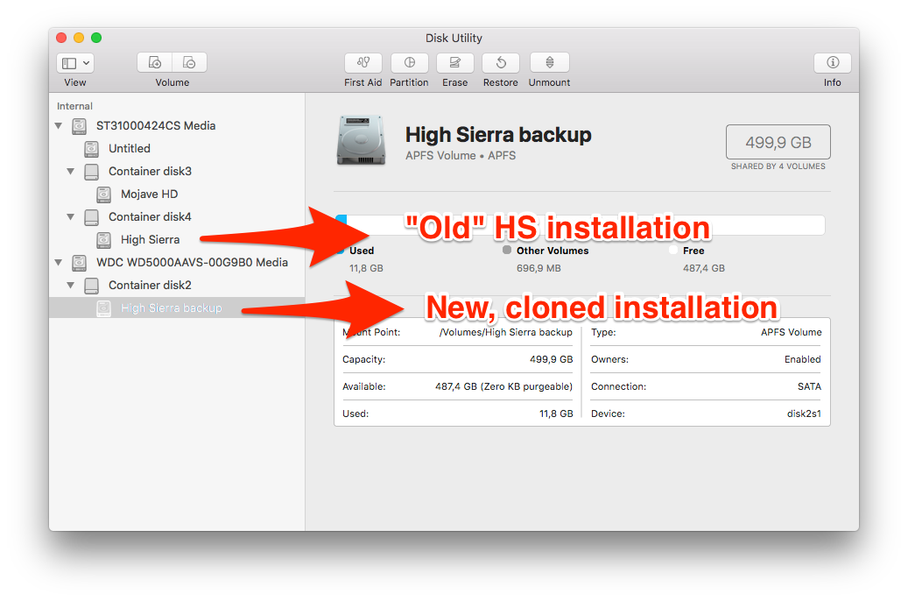Click the disk usage bar
Viewport: 908px width, 601px height.
click(581, 225)
